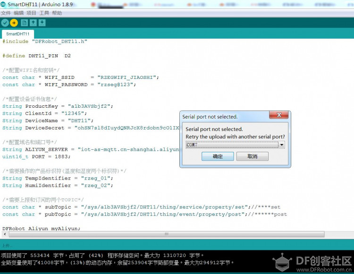This screenshot has width=354, height=274.
Task: Click the Verify checkmark toolbar icon
Action: [5, 23]
